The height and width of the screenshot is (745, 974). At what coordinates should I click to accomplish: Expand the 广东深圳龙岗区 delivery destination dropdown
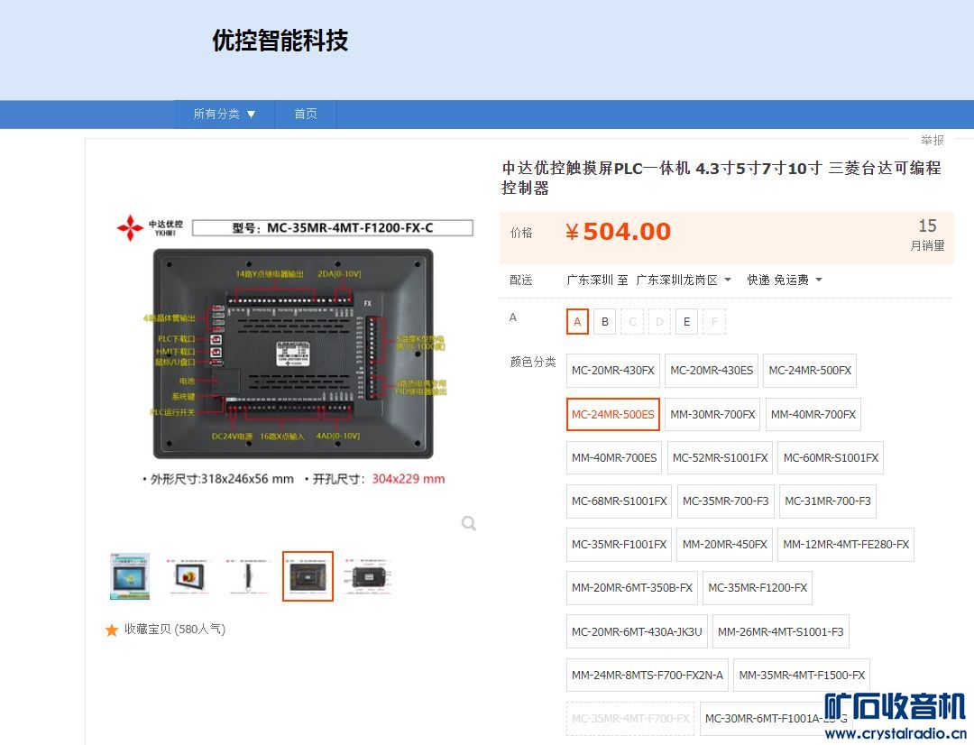684,281
